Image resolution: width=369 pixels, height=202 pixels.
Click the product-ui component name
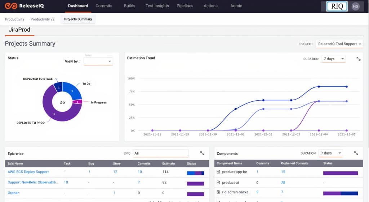click(x=230, y=183)
